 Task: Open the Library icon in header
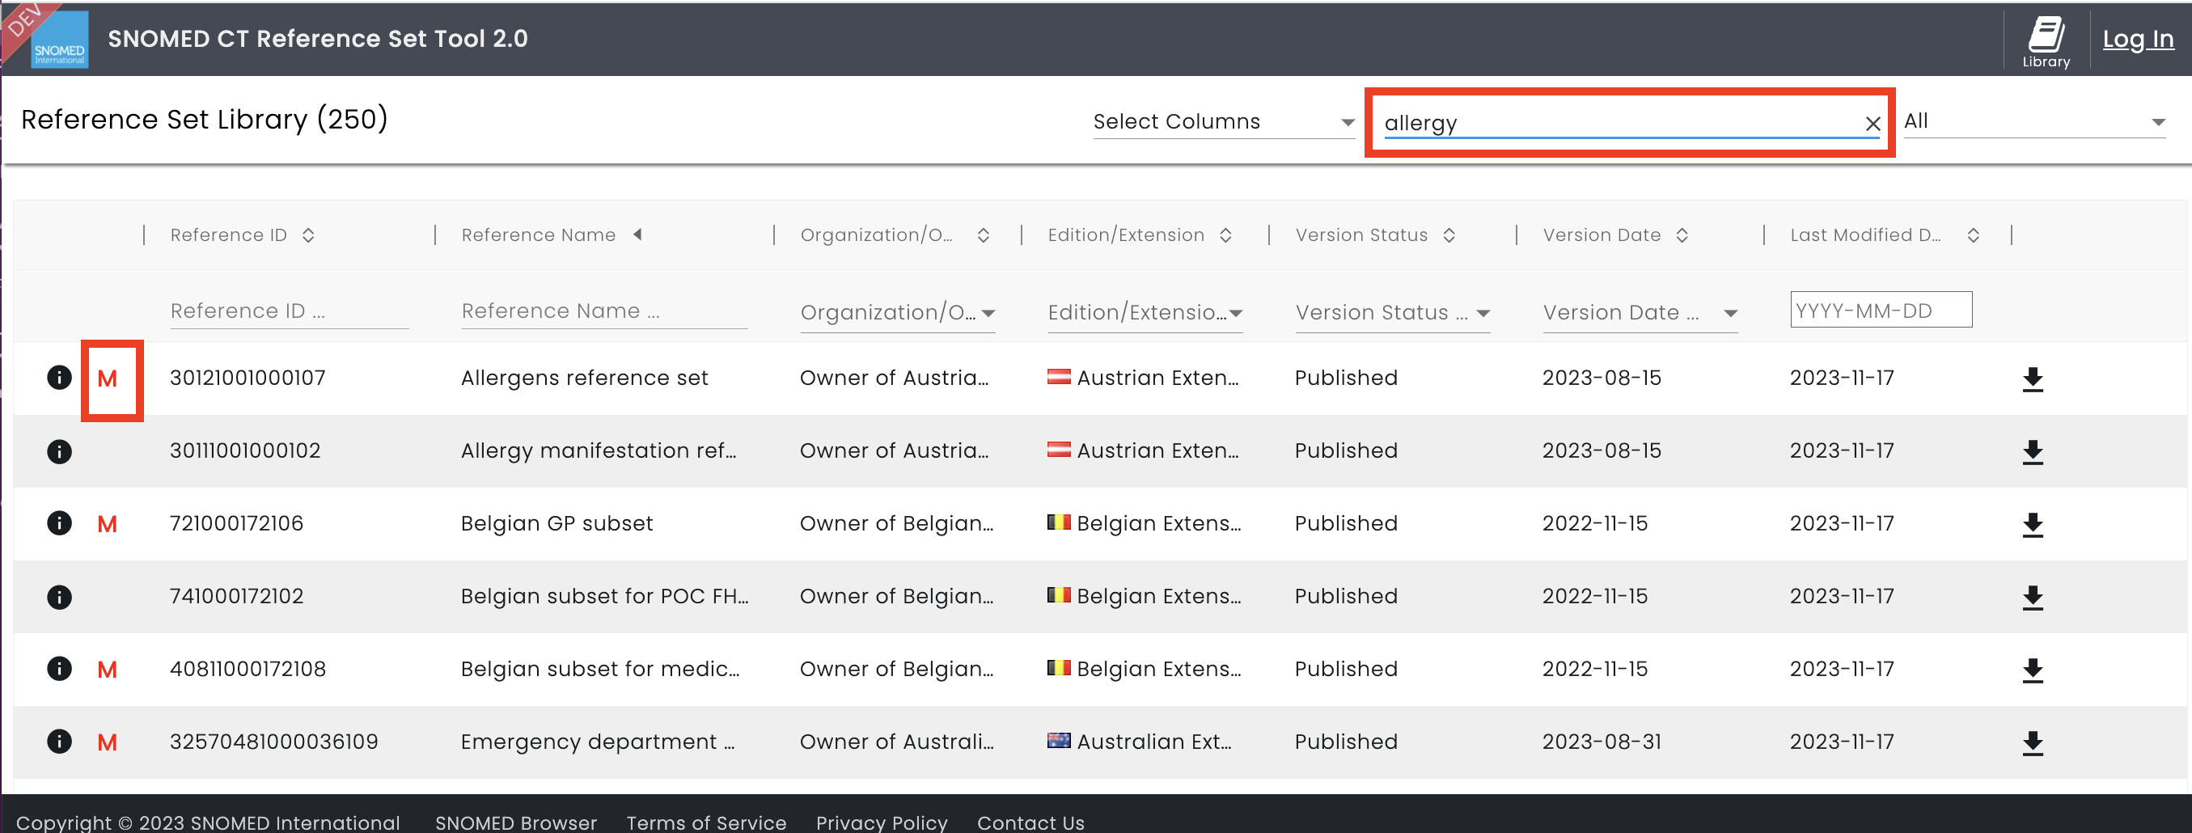pyautogui.click(x=2046, y=41)
